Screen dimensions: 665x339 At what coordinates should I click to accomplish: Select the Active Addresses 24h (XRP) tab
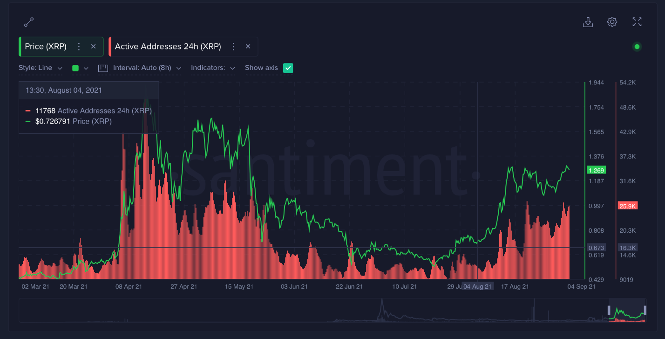[x=168, y=46]
